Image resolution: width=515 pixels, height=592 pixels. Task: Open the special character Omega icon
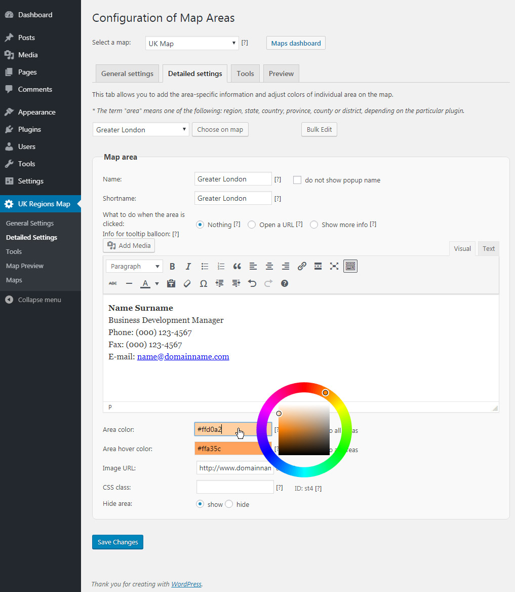pyautogui.click(x=204, y=283)
